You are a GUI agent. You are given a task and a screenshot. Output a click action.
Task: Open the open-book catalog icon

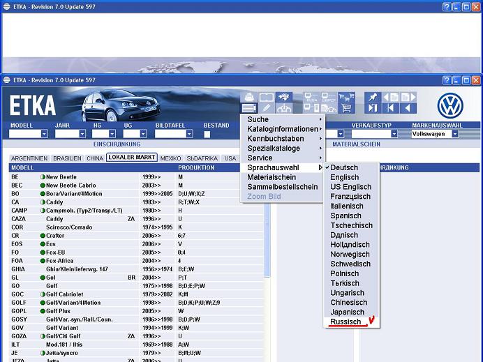click(267, 97)
